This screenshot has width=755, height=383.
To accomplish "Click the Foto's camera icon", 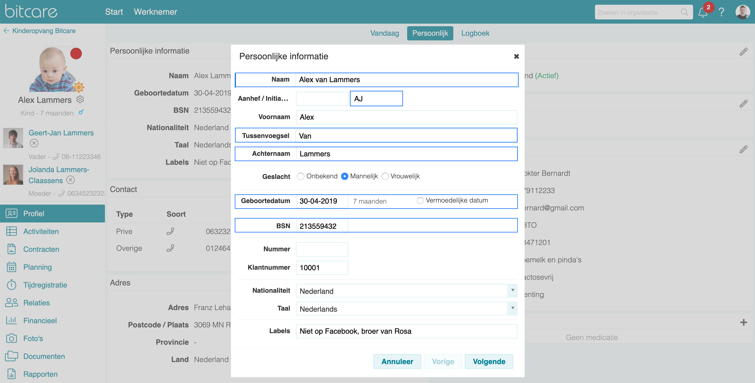I will (12, 338).
